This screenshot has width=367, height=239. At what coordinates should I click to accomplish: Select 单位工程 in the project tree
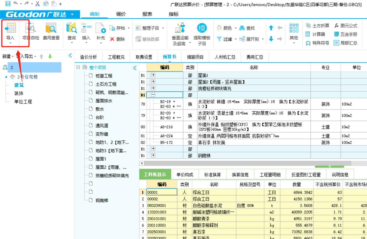[23, 102]
